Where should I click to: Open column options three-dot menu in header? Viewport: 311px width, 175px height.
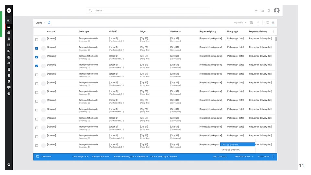[273, 32]
